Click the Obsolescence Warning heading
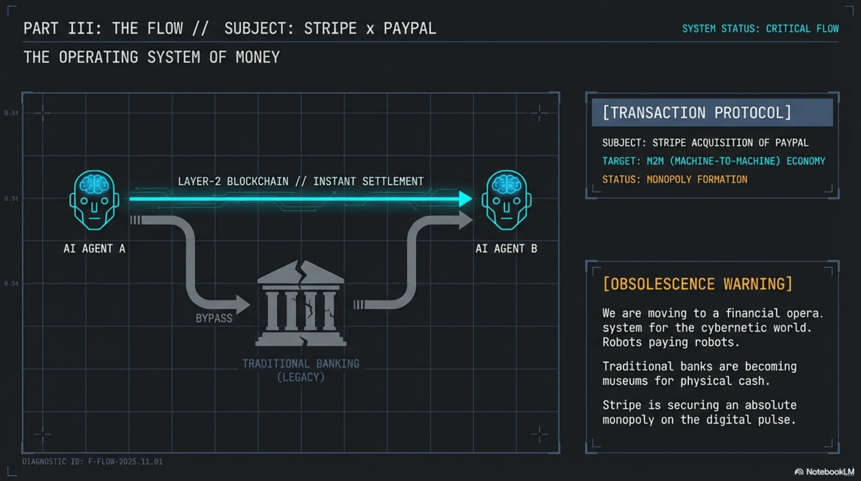The width and height of the screenshot is (861, 481). click(x=698, y=284)
